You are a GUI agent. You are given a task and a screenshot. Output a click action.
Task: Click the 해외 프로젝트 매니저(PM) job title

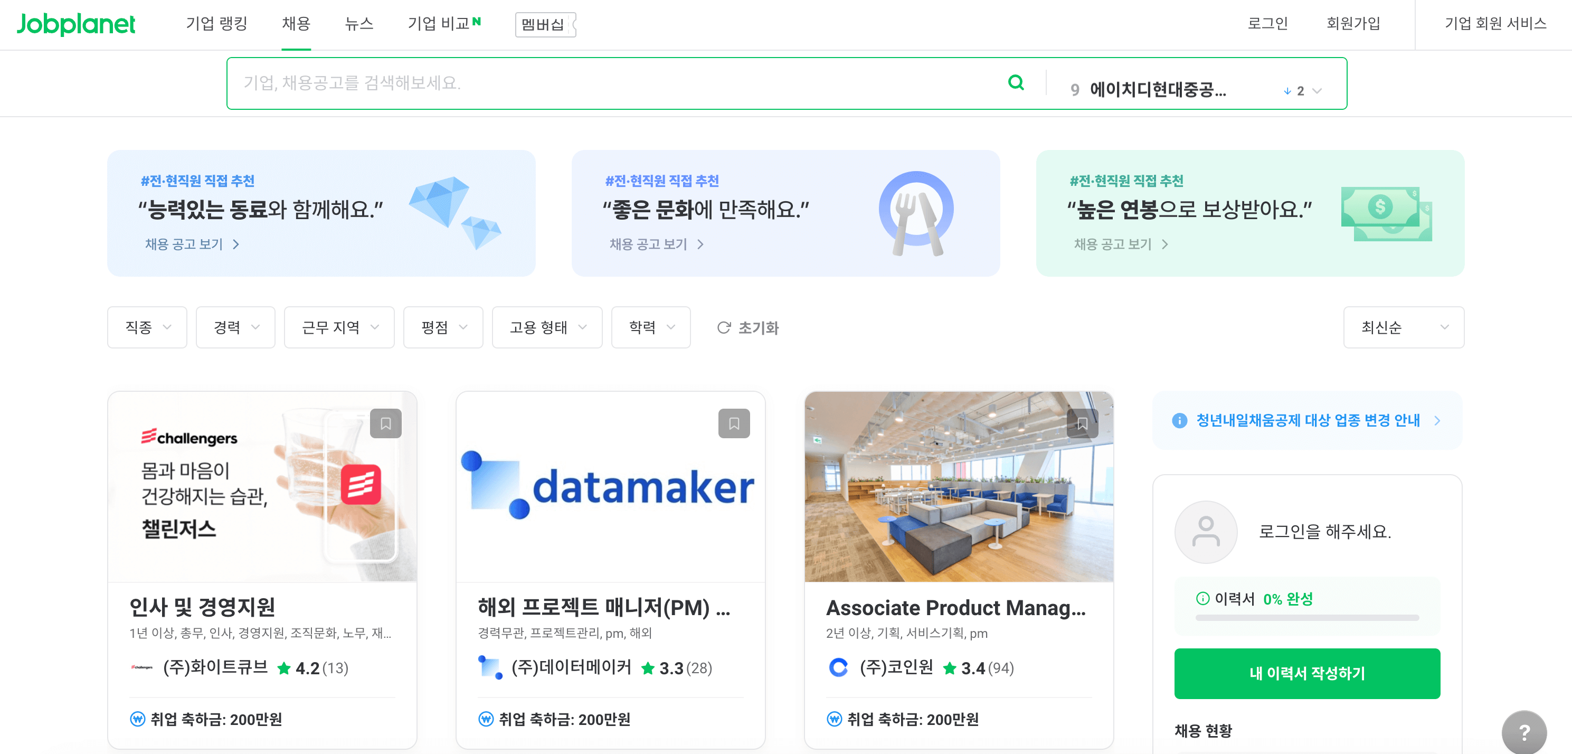point(603,607)
